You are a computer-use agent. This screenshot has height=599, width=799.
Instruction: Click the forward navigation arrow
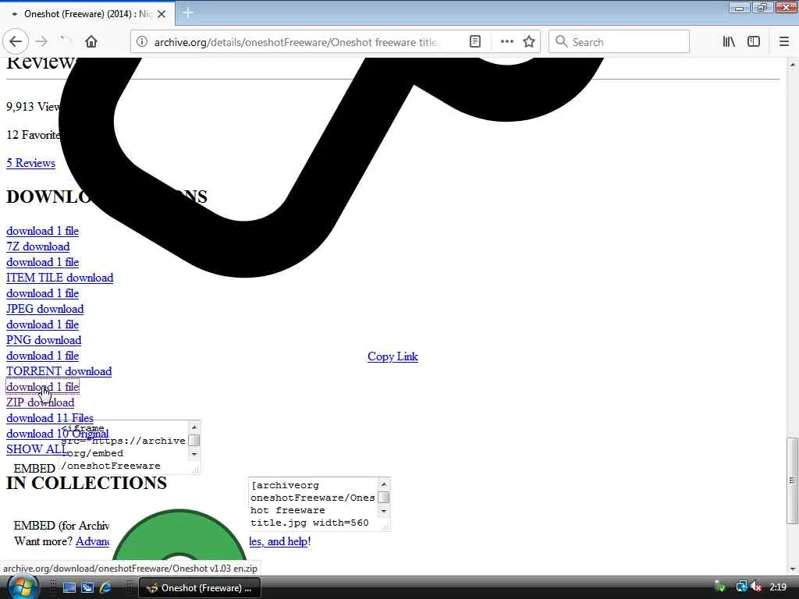point(42,42)
